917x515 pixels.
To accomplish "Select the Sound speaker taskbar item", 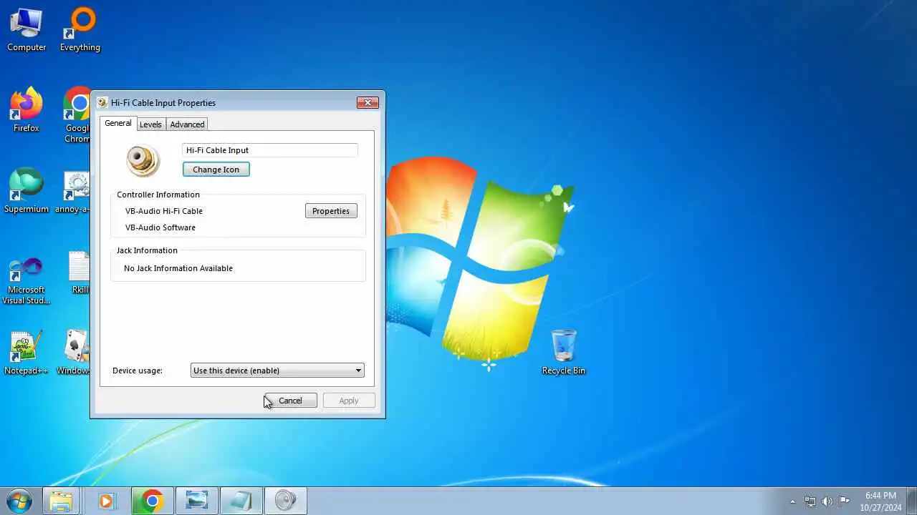I will point(285,501).
